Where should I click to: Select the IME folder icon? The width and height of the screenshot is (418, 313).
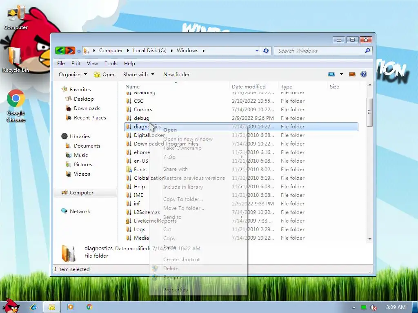129,195
